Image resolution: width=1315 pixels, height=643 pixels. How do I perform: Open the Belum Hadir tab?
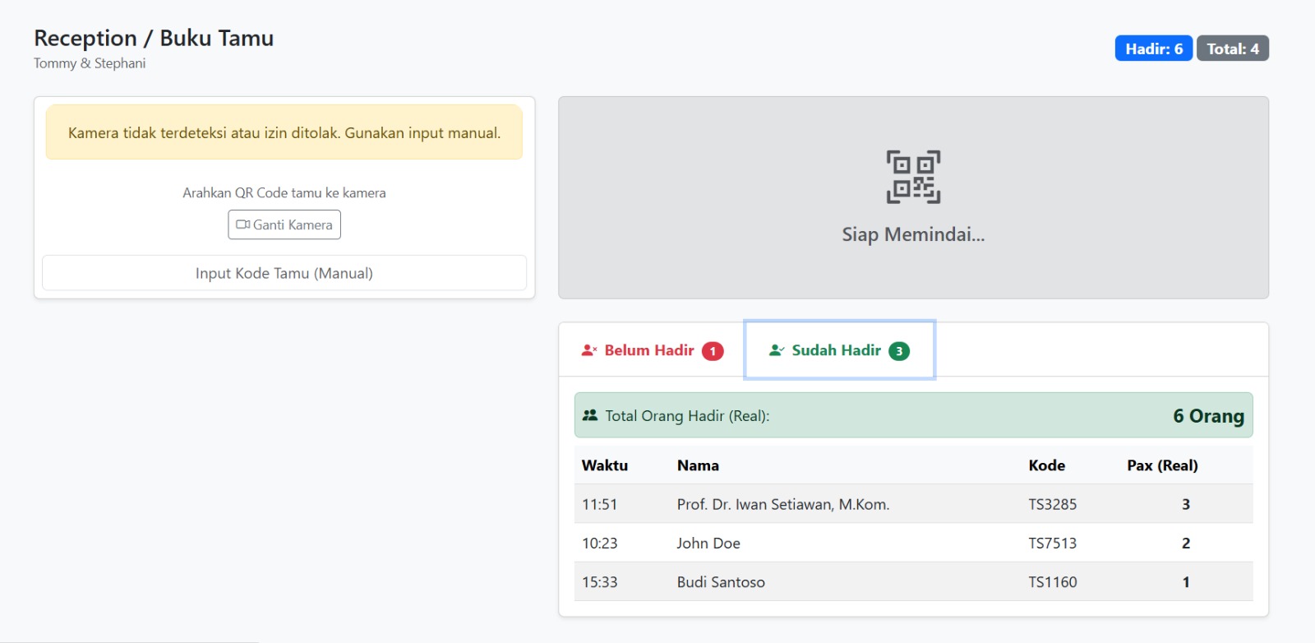651,350
